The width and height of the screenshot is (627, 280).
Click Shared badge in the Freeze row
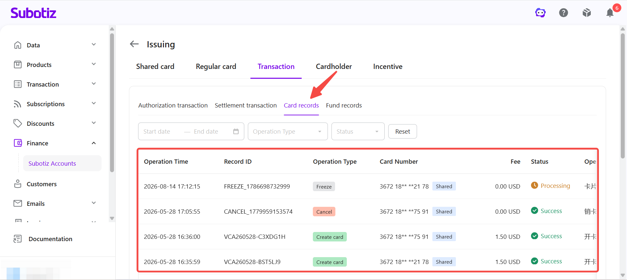pos(444,186)
